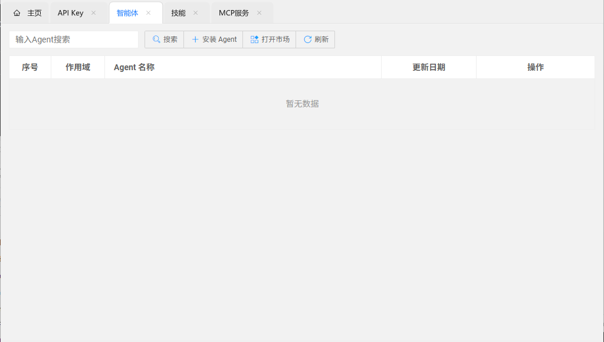Click the 操作 column header
The width and height of the screenshot is (604, 342).
click(536, 67)
